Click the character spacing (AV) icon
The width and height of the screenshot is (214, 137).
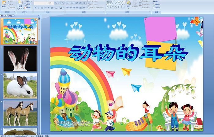pyautogui.click(x=52, y=8)
